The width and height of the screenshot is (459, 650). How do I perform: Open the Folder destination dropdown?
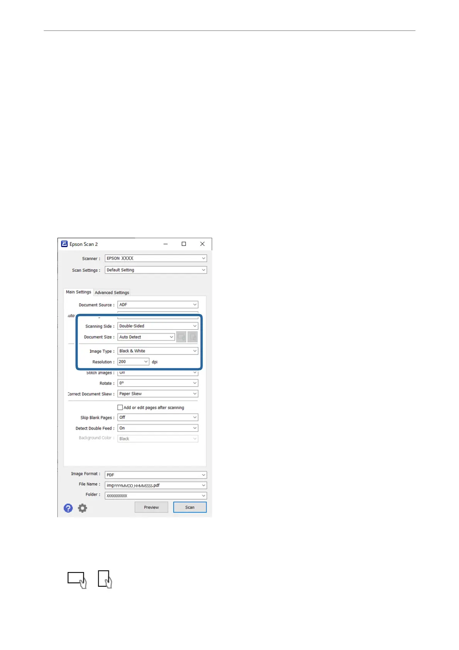point(156,496)
